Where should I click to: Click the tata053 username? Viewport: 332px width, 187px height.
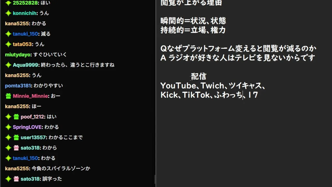pos(22,44)
